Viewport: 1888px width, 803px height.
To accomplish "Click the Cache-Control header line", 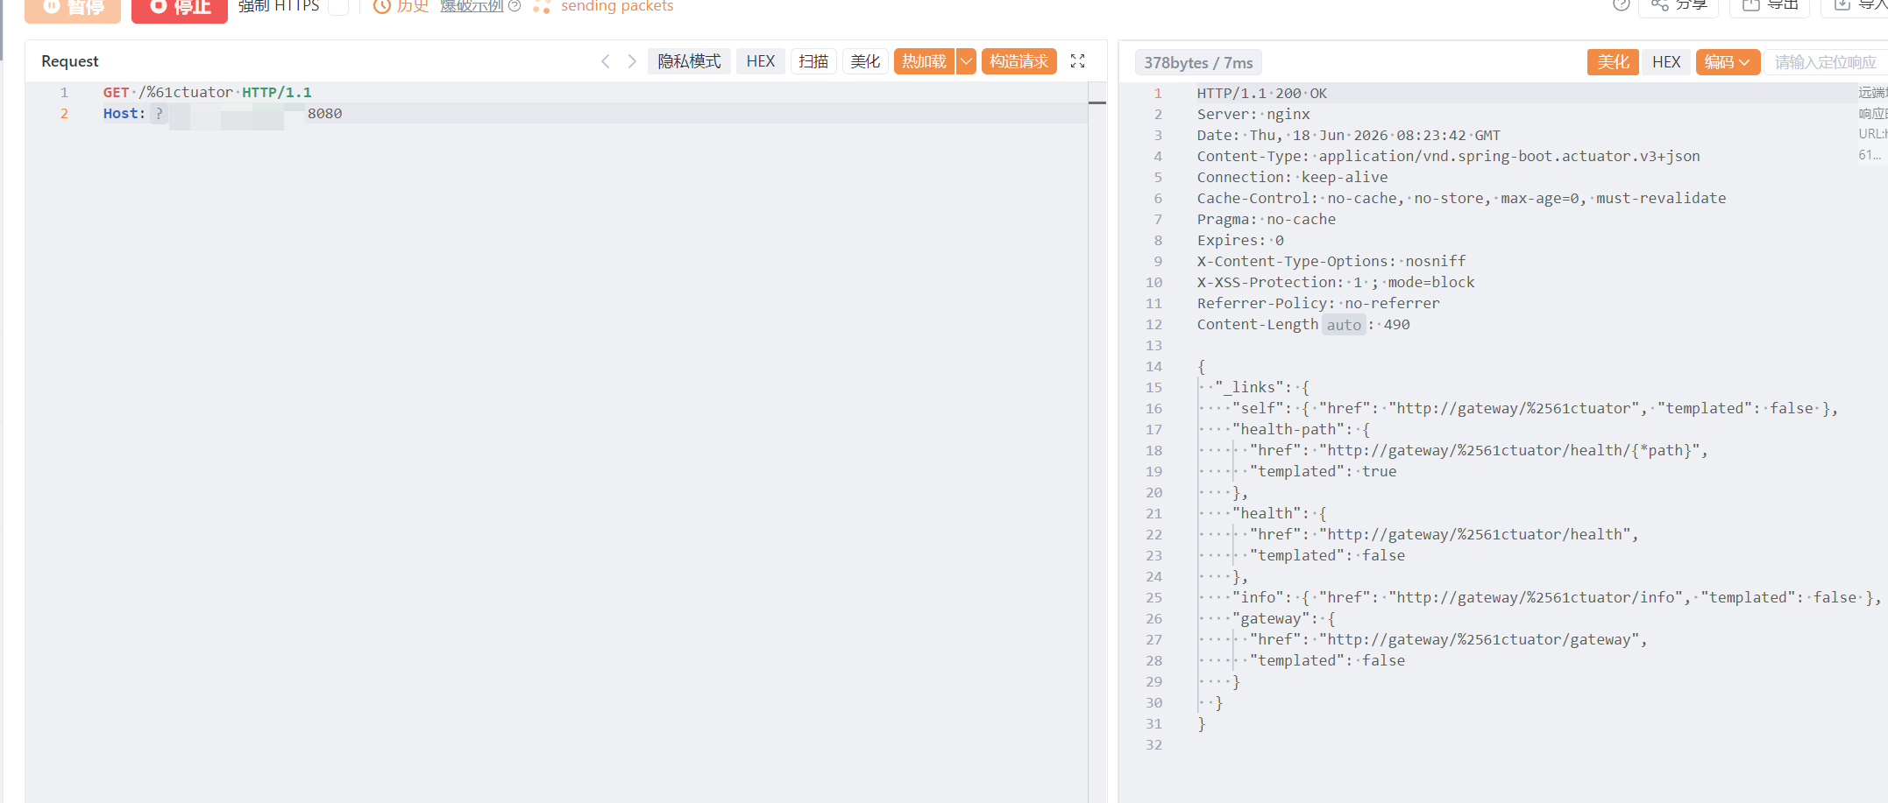I will point(1462,199).
